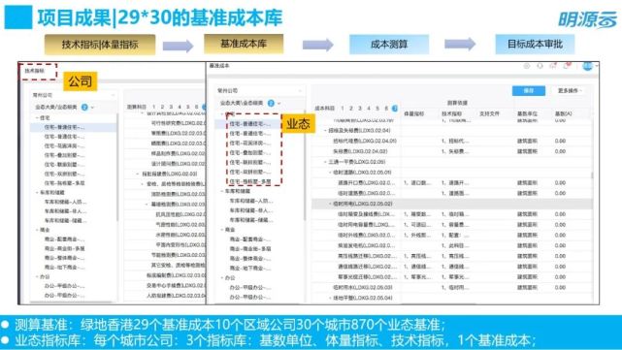Click the 保存 button
The height and width of the screenshot is (350, 622).
point(529,91)
